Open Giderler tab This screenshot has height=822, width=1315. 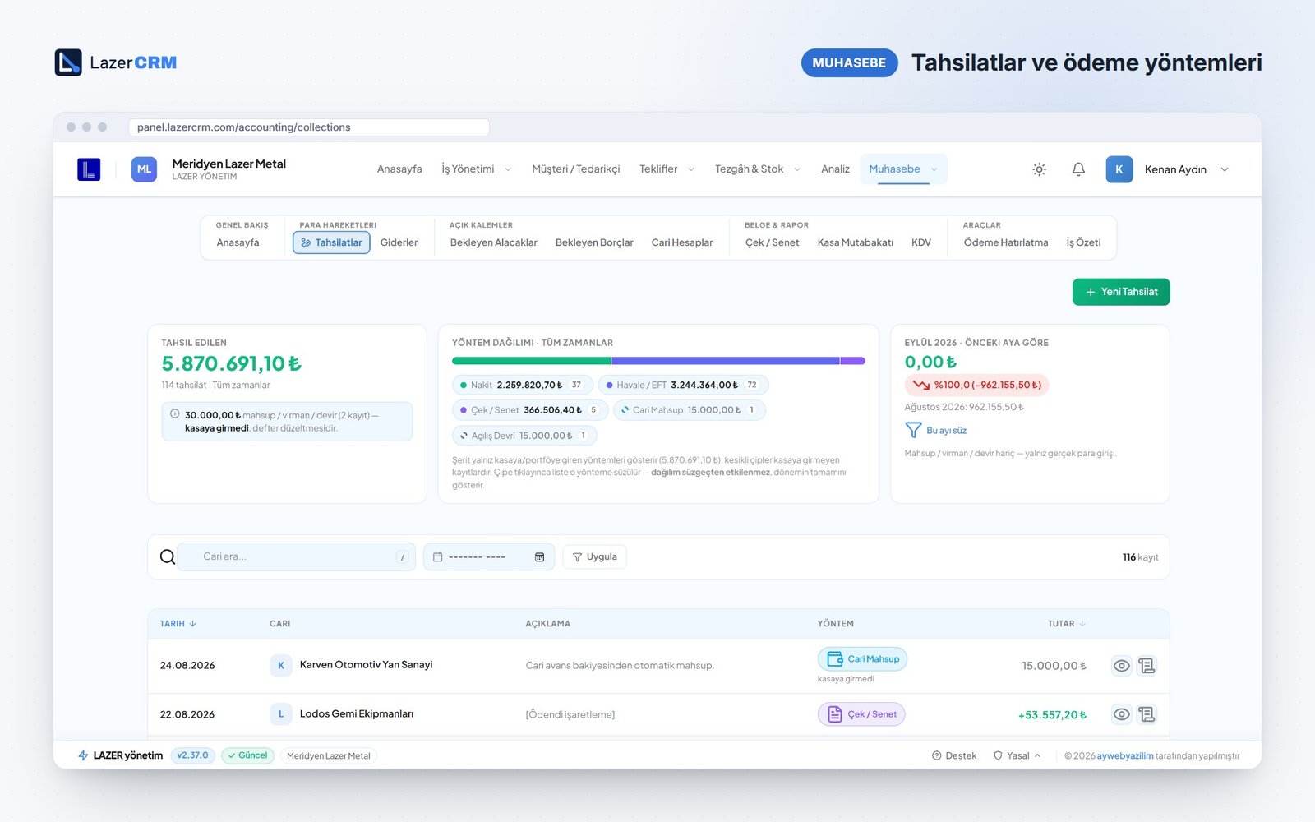click(x=399, y=242)
